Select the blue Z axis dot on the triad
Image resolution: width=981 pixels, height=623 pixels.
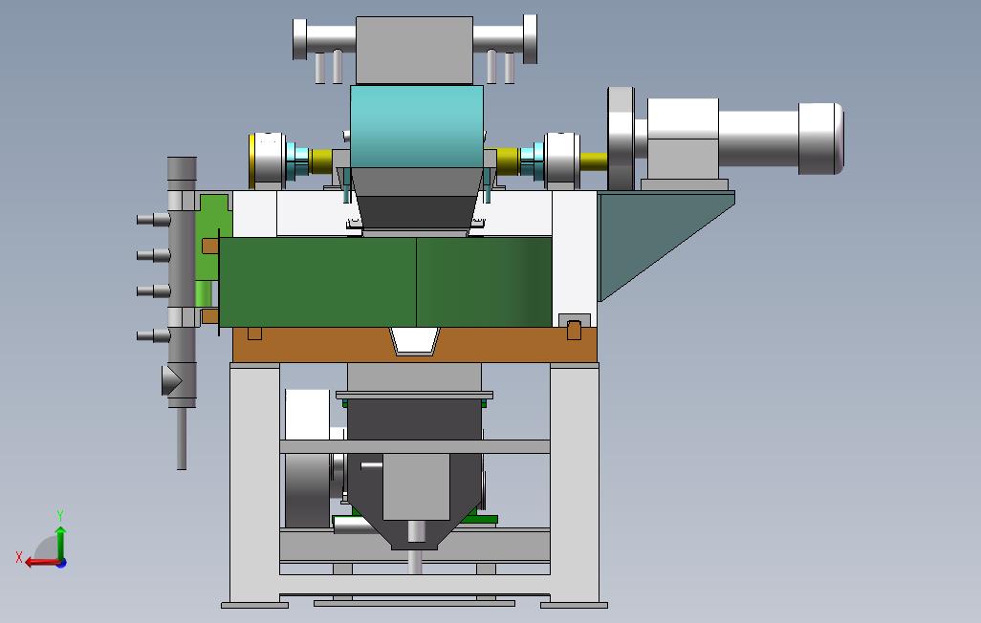pos(62,564)
